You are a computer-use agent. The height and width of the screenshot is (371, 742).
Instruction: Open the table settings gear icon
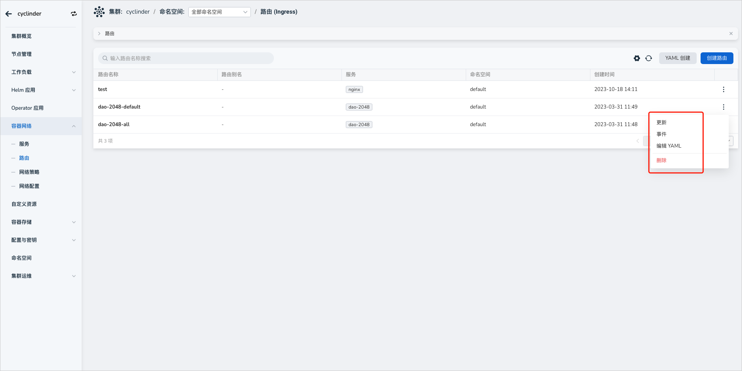point(637,58)
